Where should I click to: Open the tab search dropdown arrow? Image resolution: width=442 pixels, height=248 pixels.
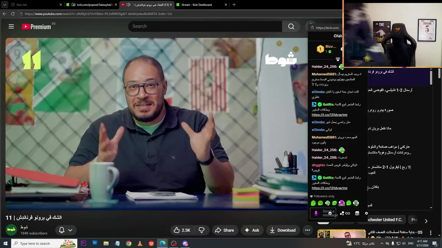pyautogui.click(x=4, y=5)
